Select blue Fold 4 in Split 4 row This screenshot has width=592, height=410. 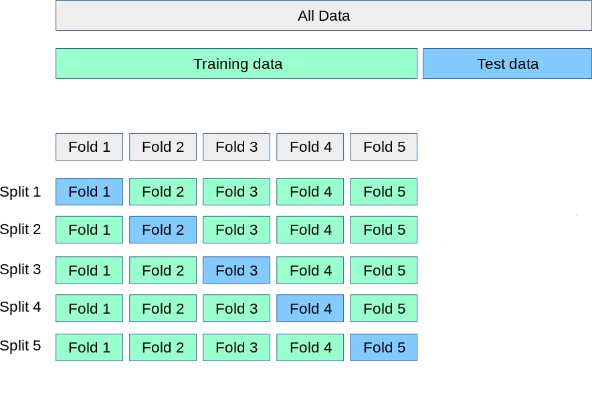(x=310, y=308)
